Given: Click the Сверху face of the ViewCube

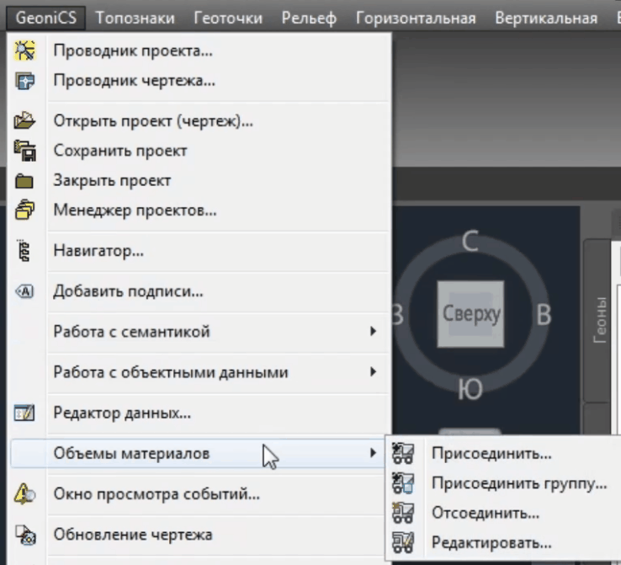Looking at the screenshot, I should coord(471,314).
